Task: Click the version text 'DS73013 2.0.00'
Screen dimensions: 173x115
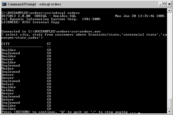Action: point(16,16)
